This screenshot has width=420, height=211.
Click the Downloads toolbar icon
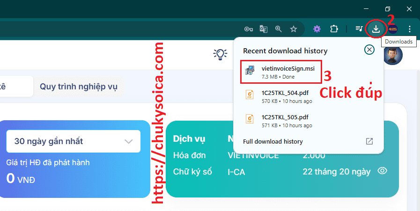tap(376, 29)
